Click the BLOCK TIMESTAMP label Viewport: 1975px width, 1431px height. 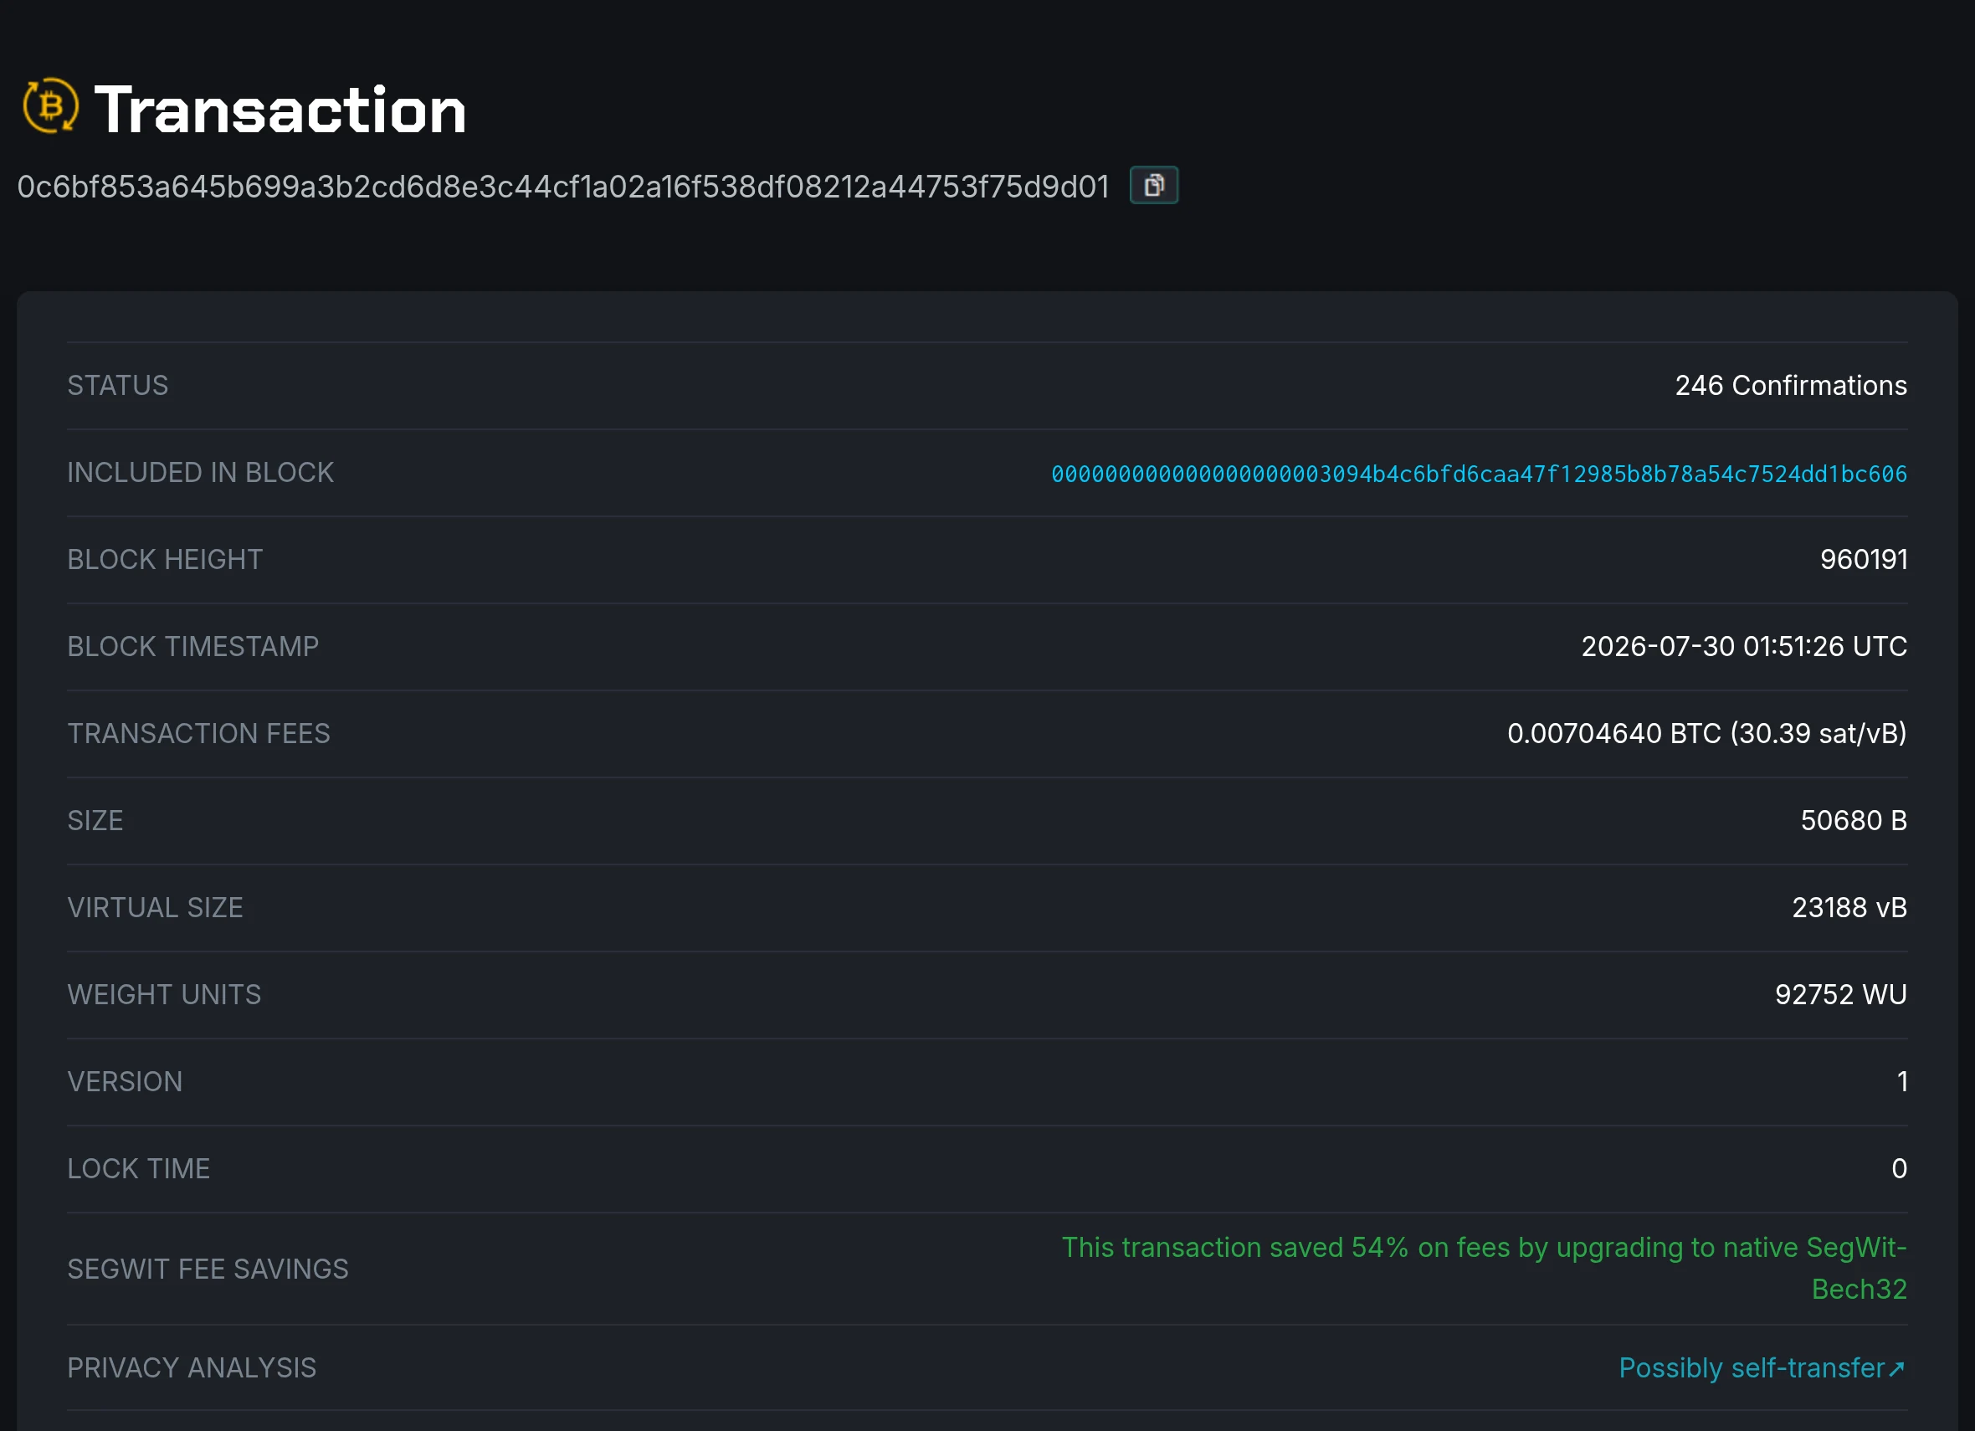(193, 646)
